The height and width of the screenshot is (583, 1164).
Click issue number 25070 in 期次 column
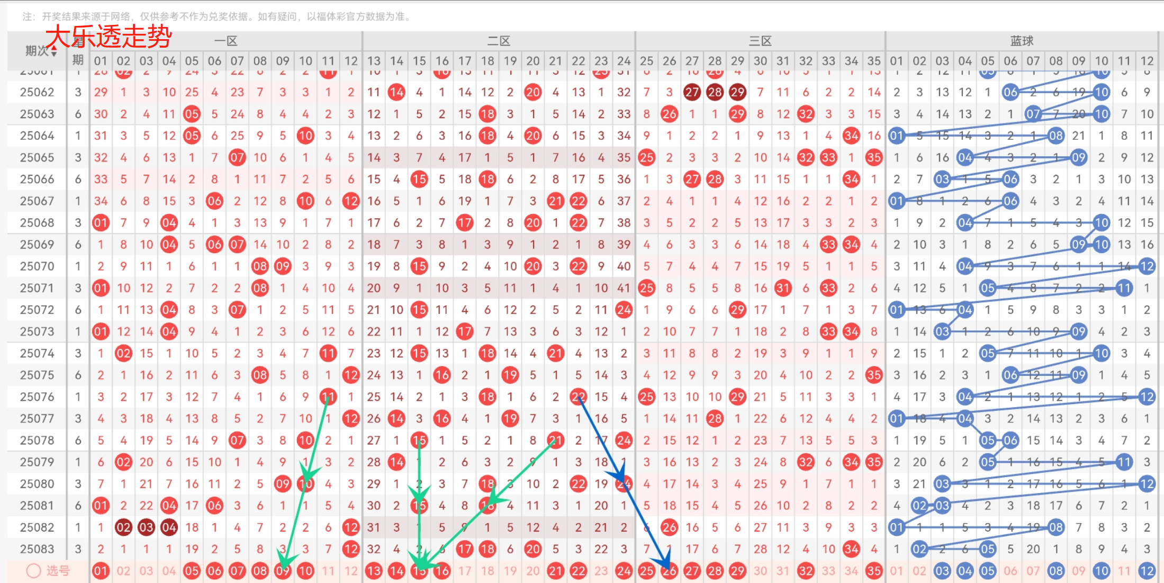37,266
